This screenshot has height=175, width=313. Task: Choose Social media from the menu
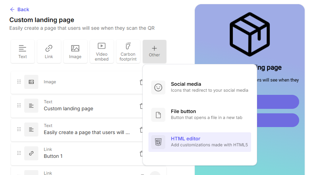(200, 87)
